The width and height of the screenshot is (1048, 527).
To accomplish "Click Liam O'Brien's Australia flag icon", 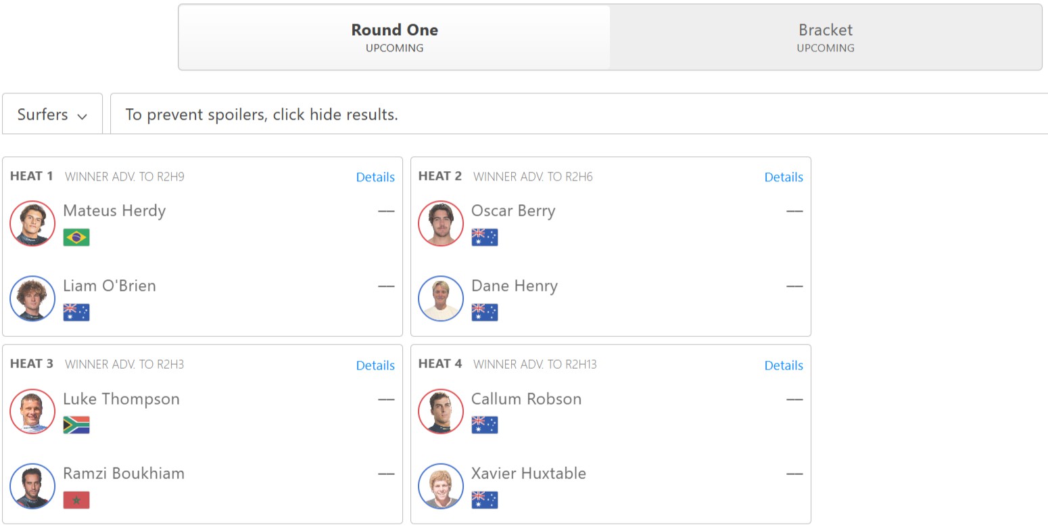I will pos(76,312).
